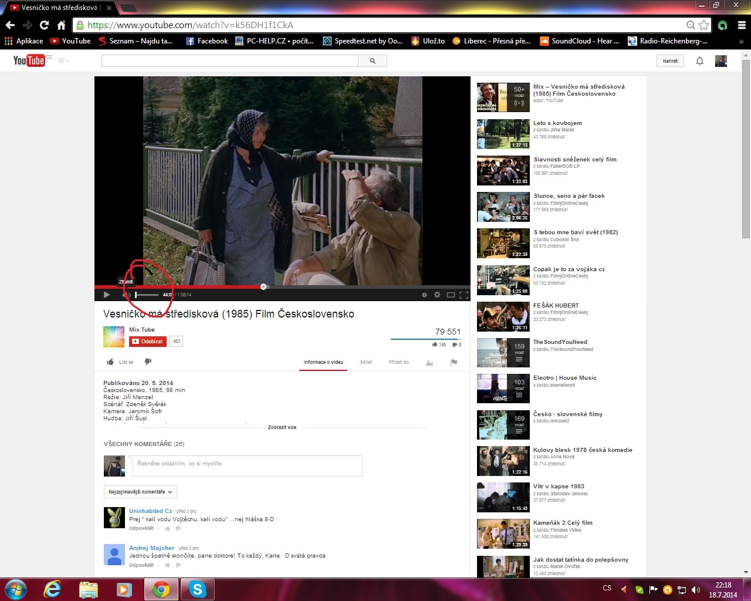Click the YouTube search magnifier button
Image resolution: width=751 pixels, height=601 pixels.
click(373, 60)
